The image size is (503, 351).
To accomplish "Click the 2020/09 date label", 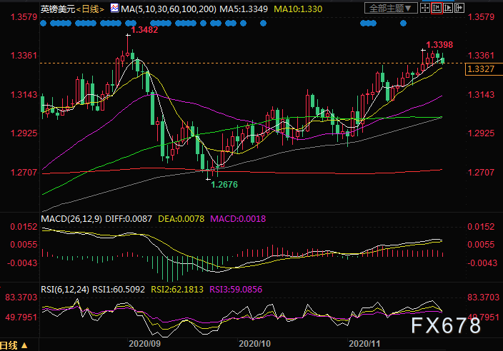I will point(144,344).
